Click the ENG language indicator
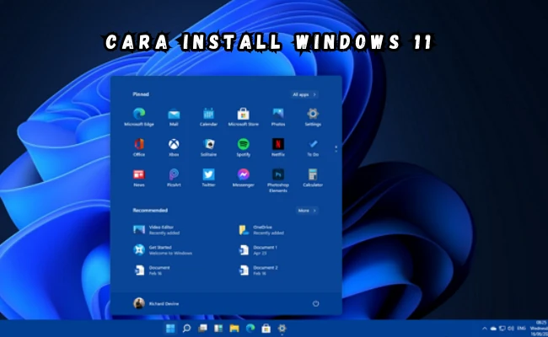Viewport: 548px width, 337px height. (x=521, y=329)
